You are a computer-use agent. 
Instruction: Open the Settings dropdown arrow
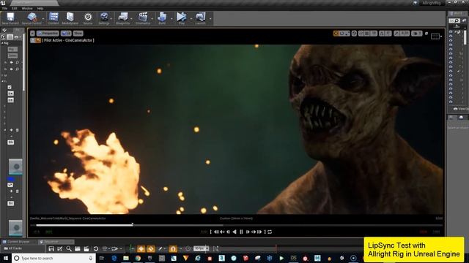click(111, 19)
